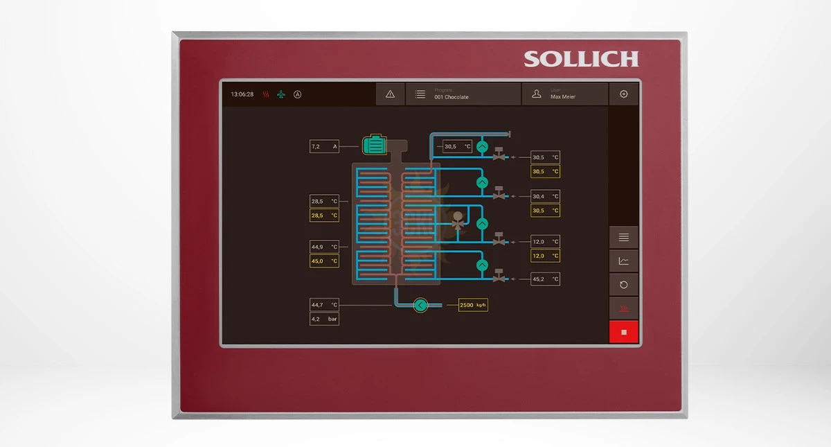This screenshot has height=447, width=831.
Task: Select the white 28,5 °C reading
Action: point(324,201)
